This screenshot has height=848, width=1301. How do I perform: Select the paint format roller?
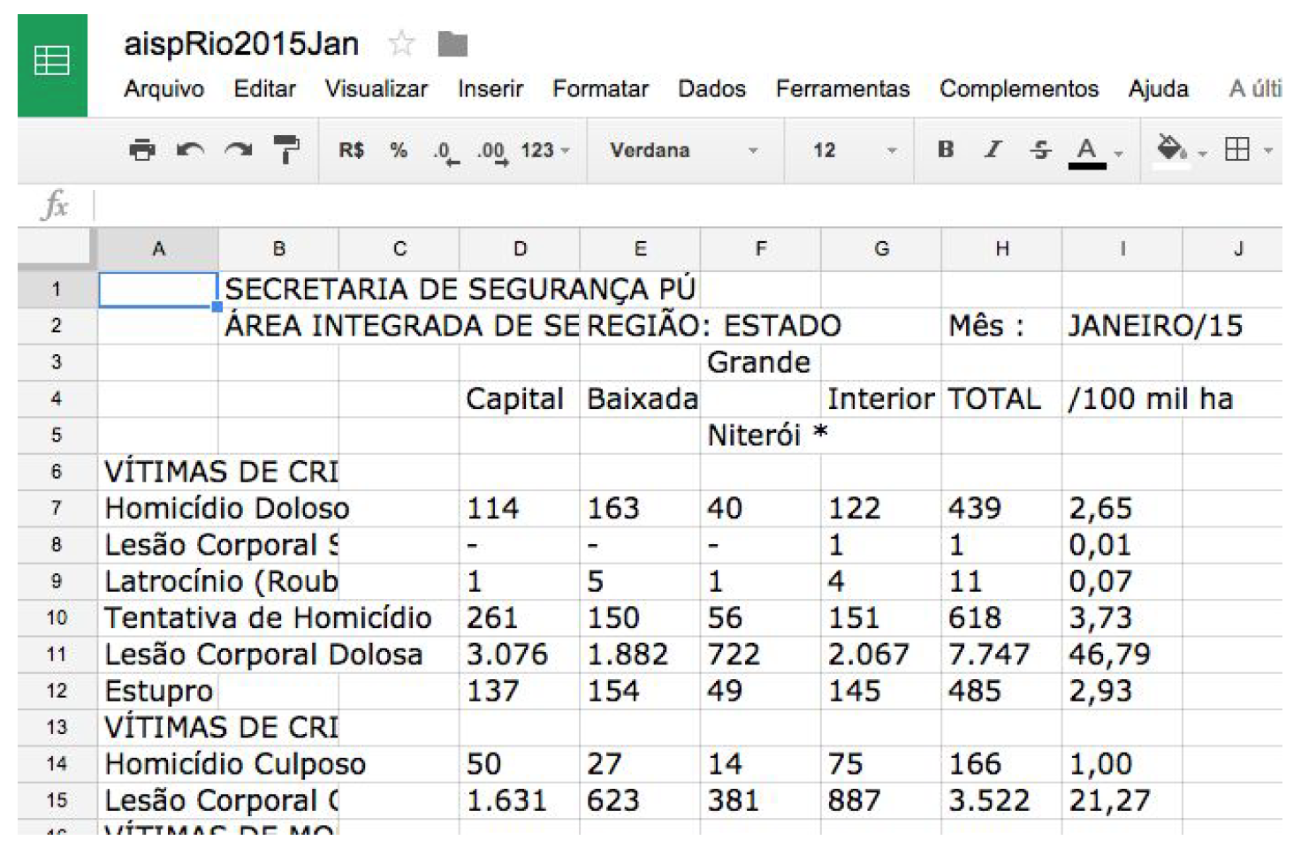click(285, 150)
